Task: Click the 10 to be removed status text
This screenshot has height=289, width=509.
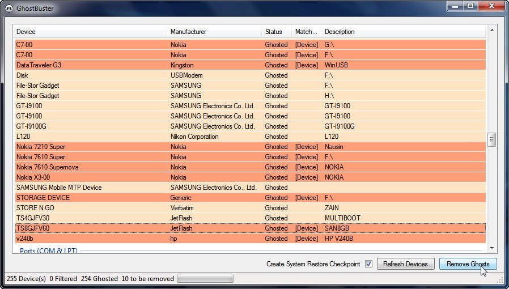Action: (147, 279)
